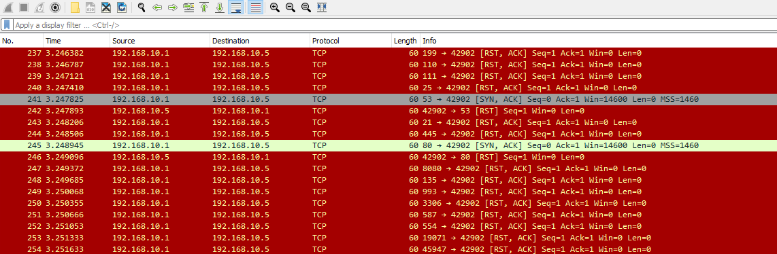Viewport: 777px width, 254px height.
Task: Close the current capture file
Action: (106, 7)
